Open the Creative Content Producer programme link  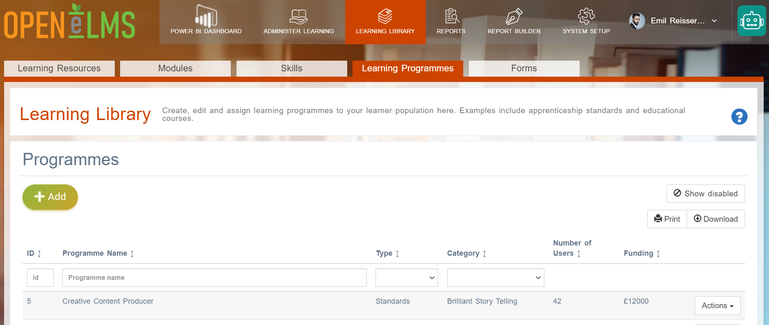108,301
